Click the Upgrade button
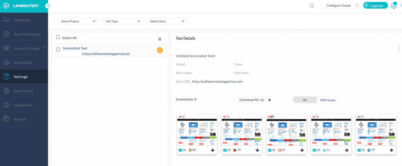The width and height of the screenshot is (402, 166). click(376, 5)
